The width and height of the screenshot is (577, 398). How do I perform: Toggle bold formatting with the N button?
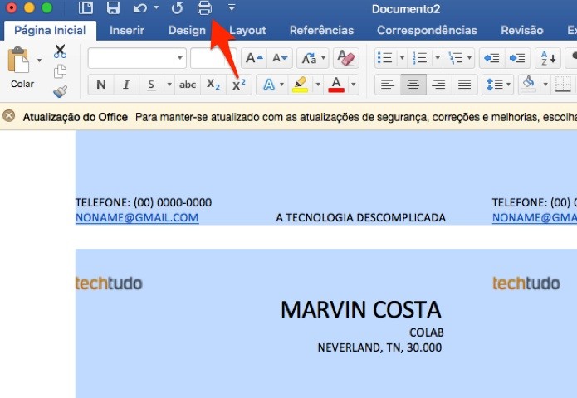pos(101,85)
